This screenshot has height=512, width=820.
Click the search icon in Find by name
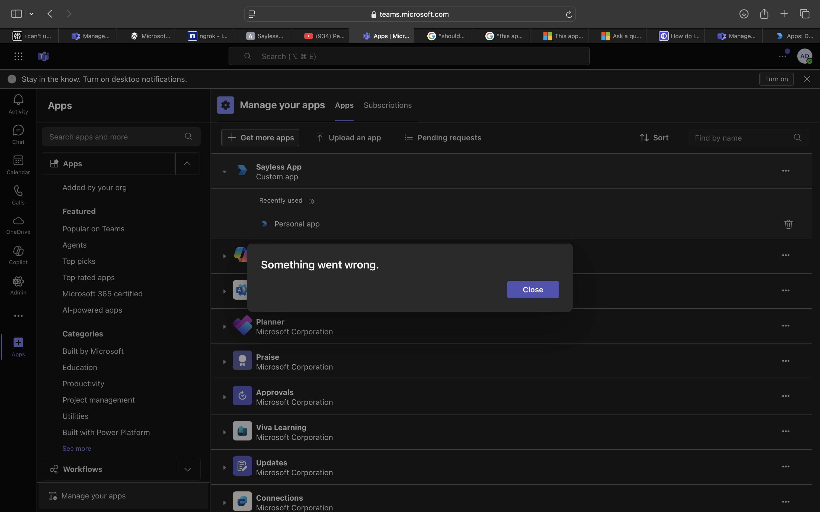click(797, 138)
